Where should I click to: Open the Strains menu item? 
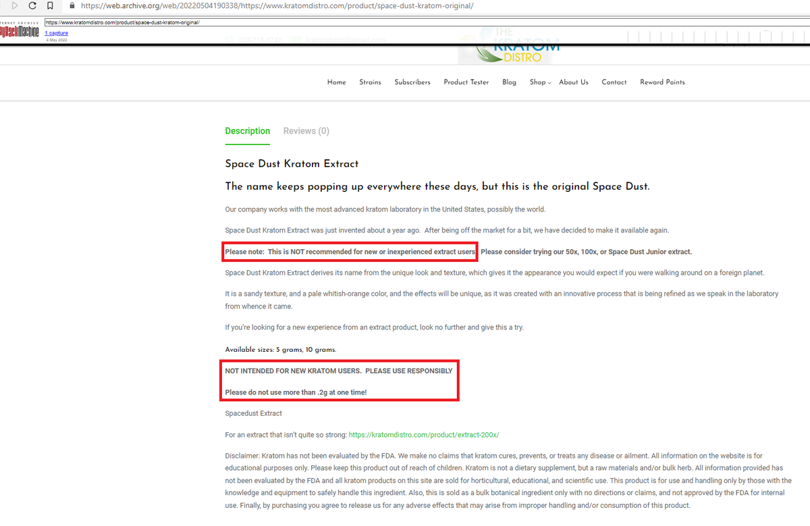tap(370, 82)
